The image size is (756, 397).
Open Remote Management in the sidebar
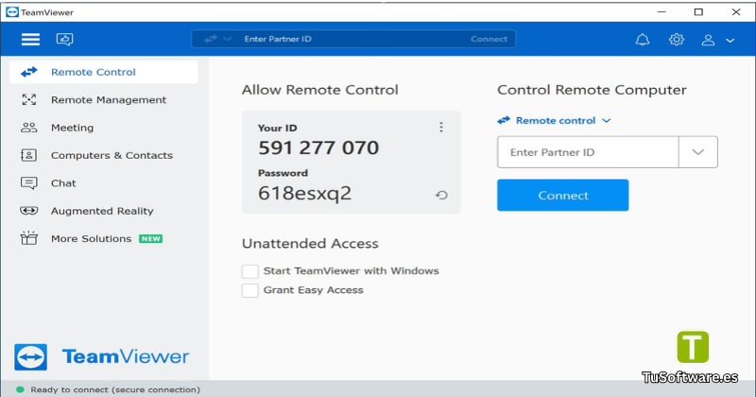[104, 100]
